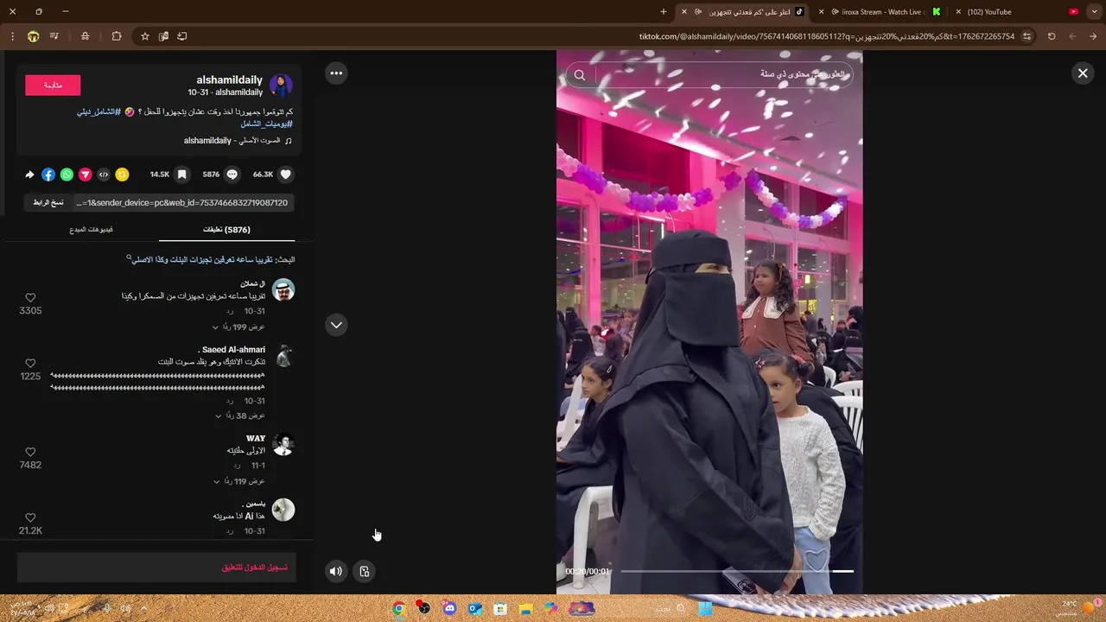The image size is (1106, 622).
Task: Show hidden system tray icons chevron
Action: coord(143,608)
